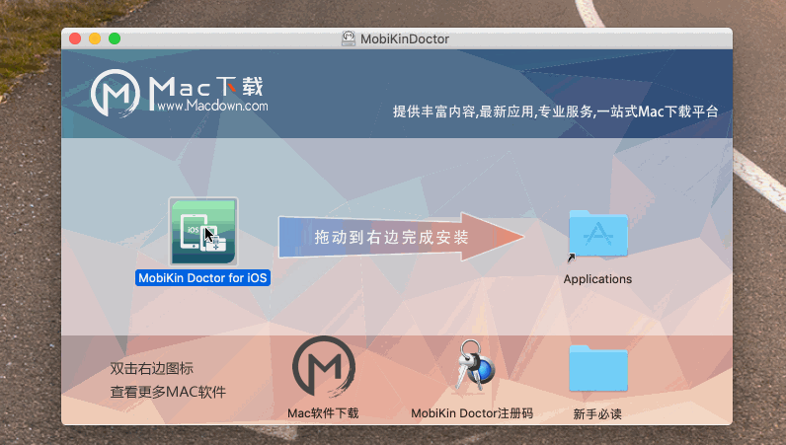Open the MobiKin Doctor注册码 keychain icon
Viewport: 786px width, 445px height.
pyautogui.click(x=474, y=365)
